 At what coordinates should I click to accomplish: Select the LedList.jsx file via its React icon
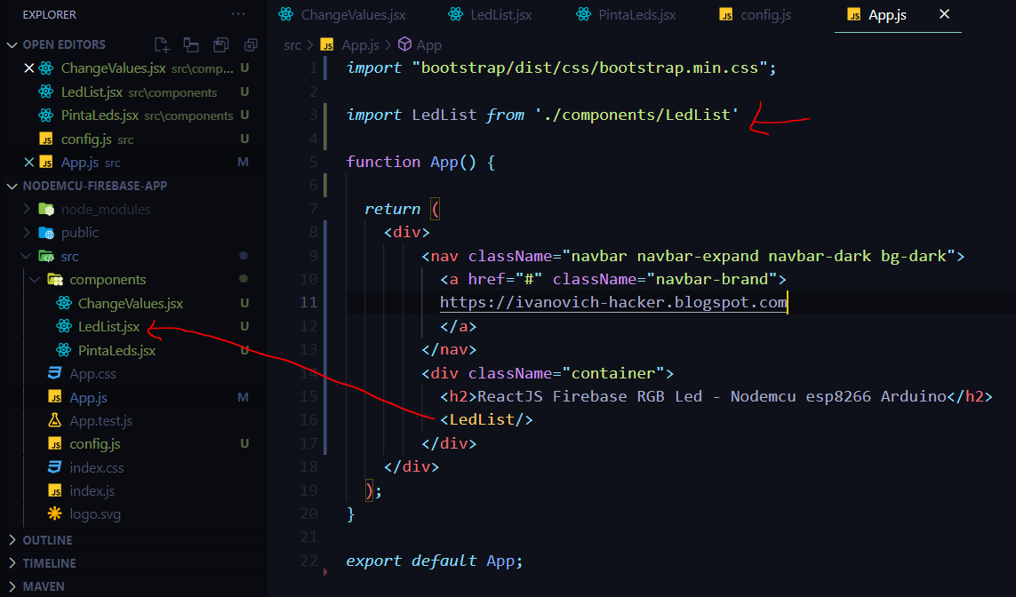coord(65,326)
